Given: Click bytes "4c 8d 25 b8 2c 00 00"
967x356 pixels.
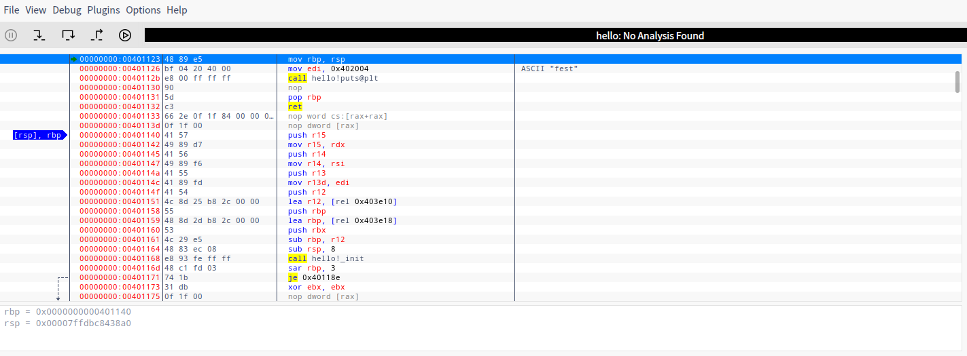Looking at the screenshot, I should coord(211,201).
